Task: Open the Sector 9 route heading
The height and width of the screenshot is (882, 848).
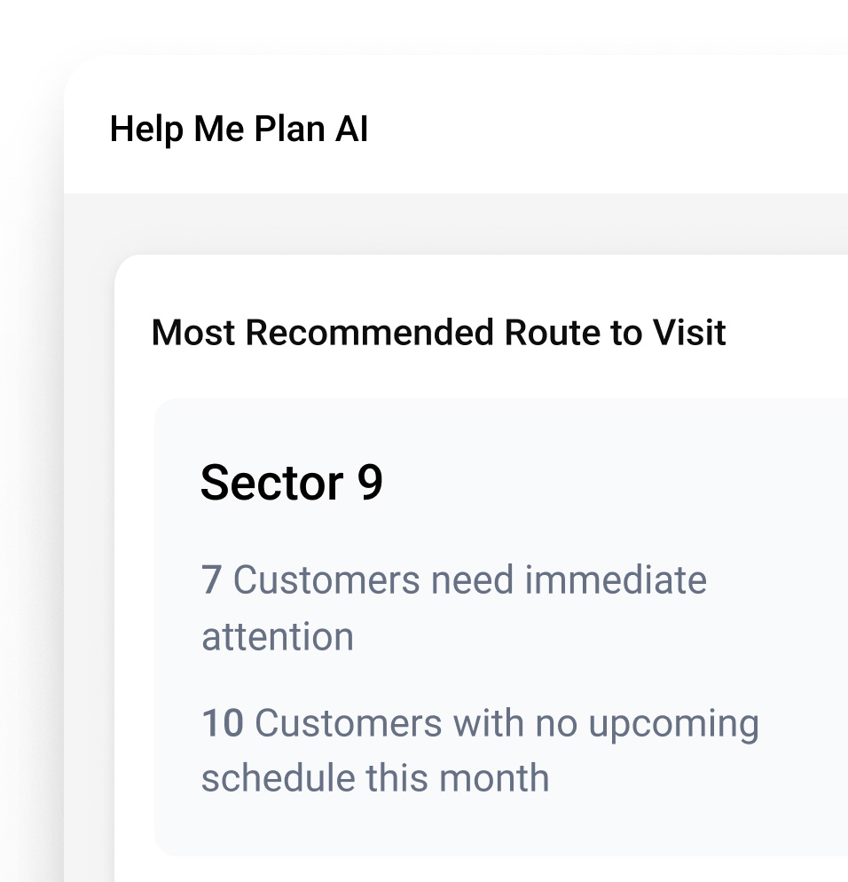Action: pos(291,483)
